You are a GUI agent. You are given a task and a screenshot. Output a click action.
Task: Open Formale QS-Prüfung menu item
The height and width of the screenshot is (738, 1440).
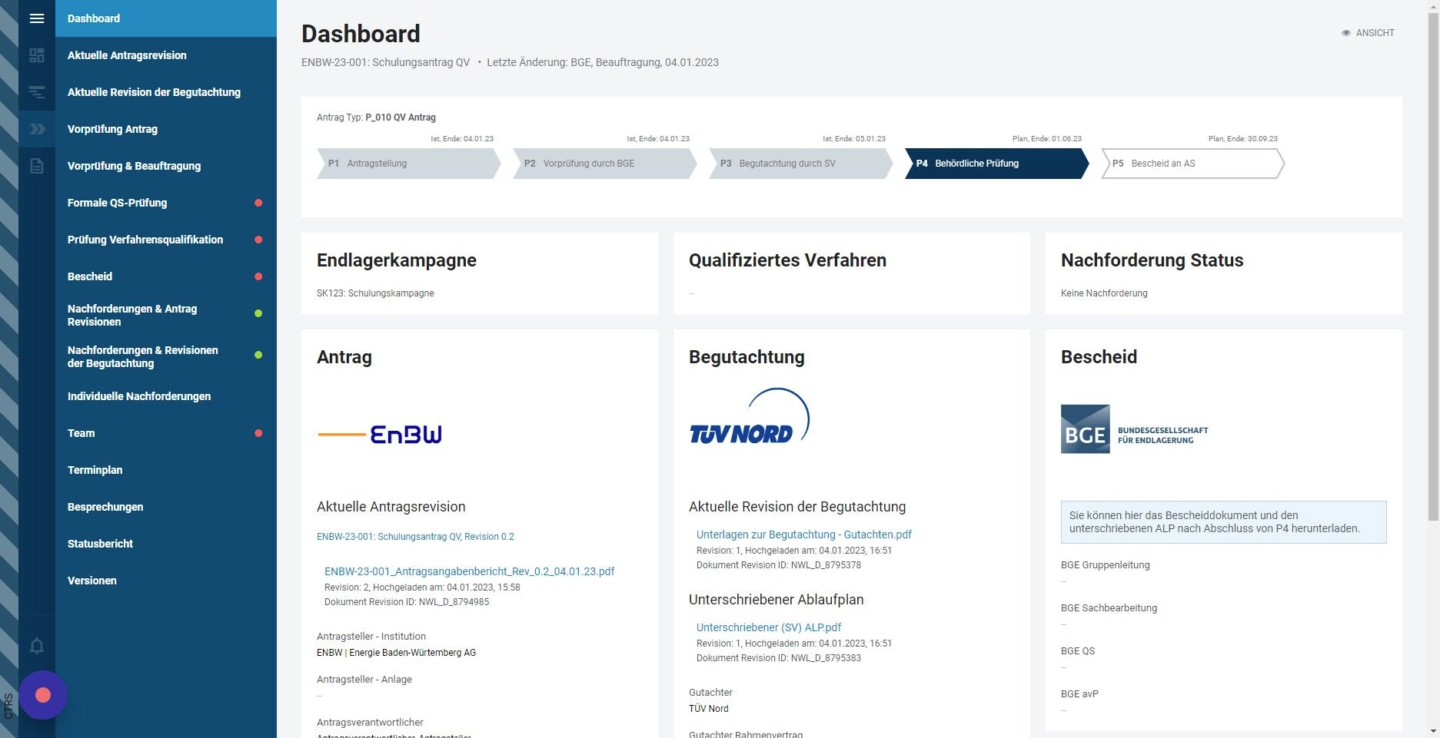(166, 203)
